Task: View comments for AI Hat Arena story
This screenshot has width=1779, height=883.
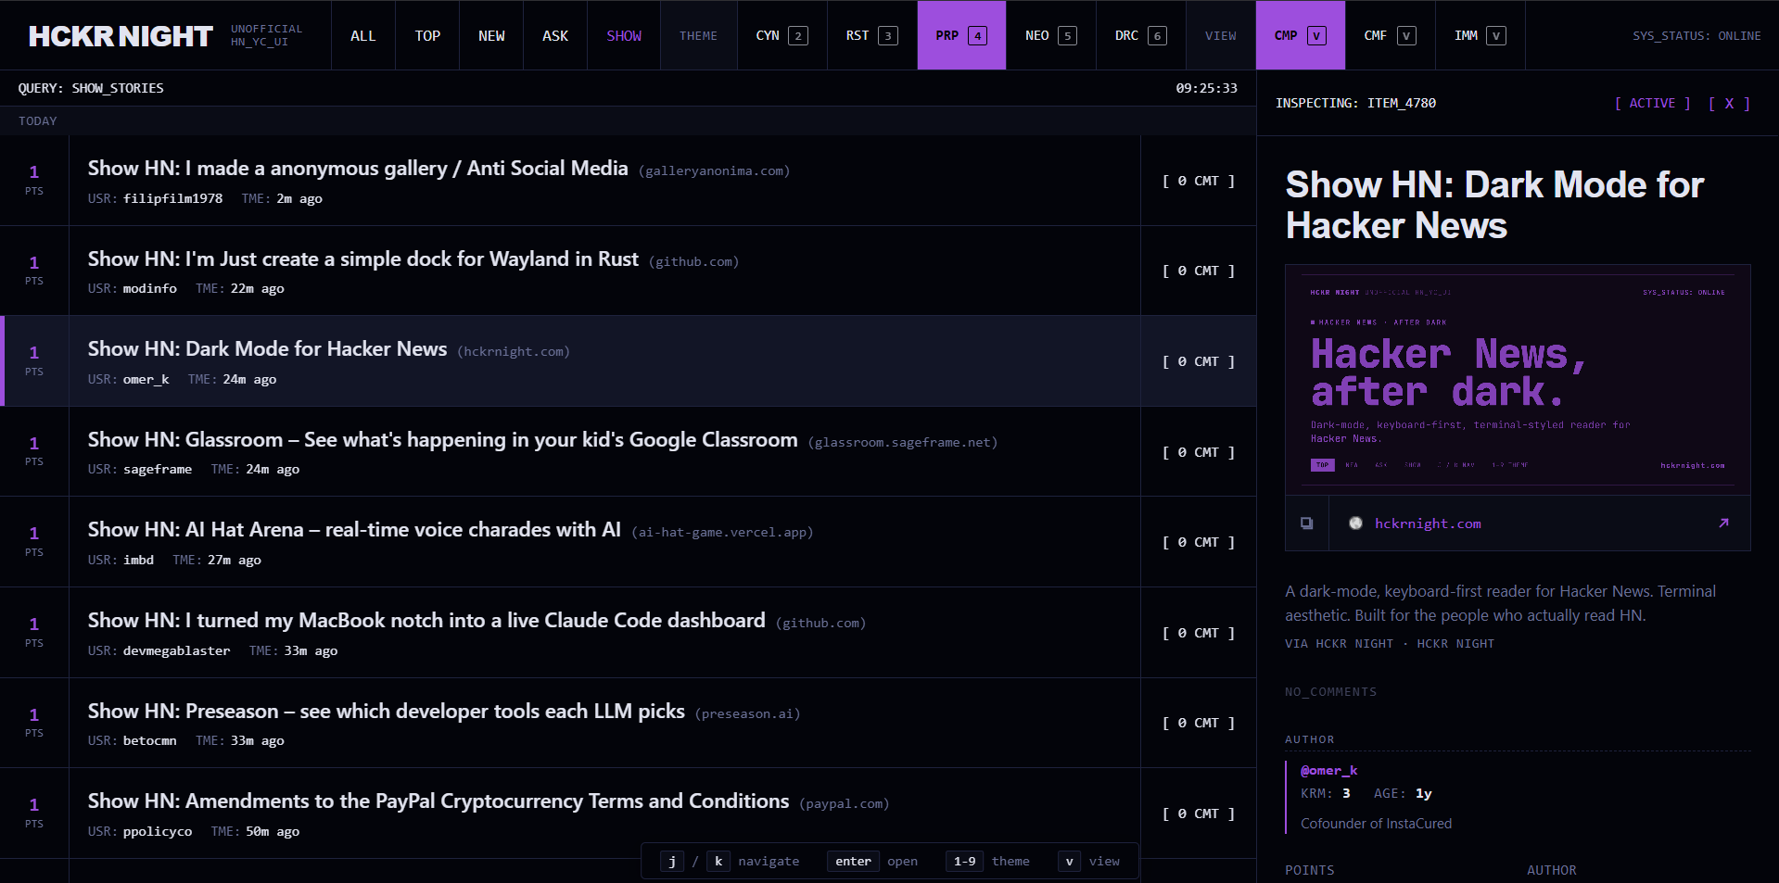Action: [x=1199, y=542]
